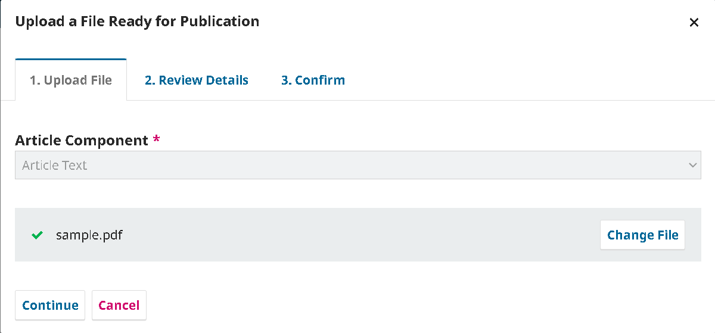The width and height of the screenshot is (715, 333).
Task: Close the upload dialog with the X icon
Action: tap(694, 23)
